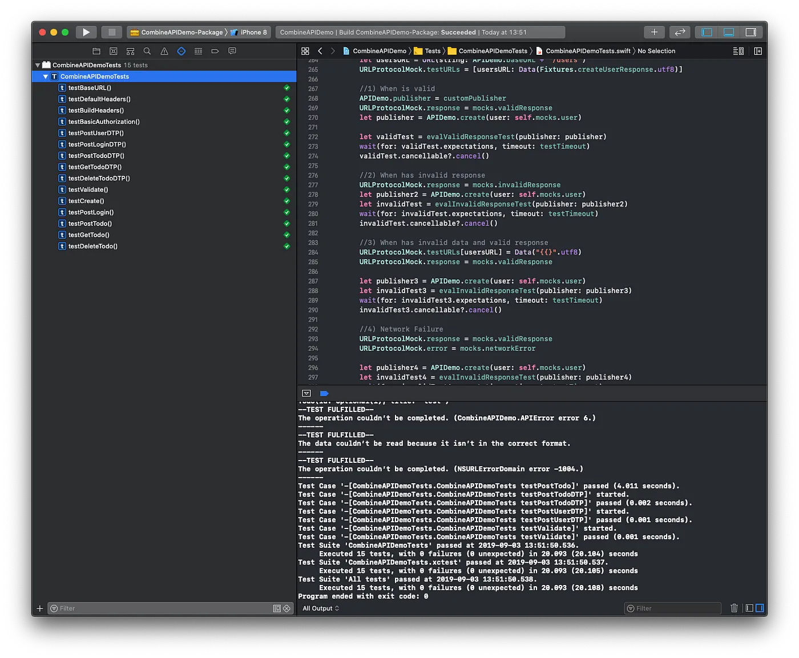Show the Report navigator
Viewport: 799px width, 658px height.
[232, 51]
